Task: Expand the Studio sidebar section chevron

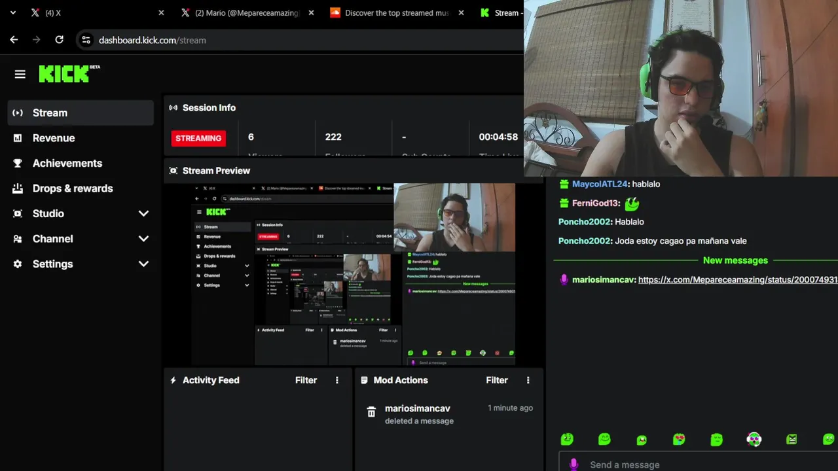Action: 143,214
